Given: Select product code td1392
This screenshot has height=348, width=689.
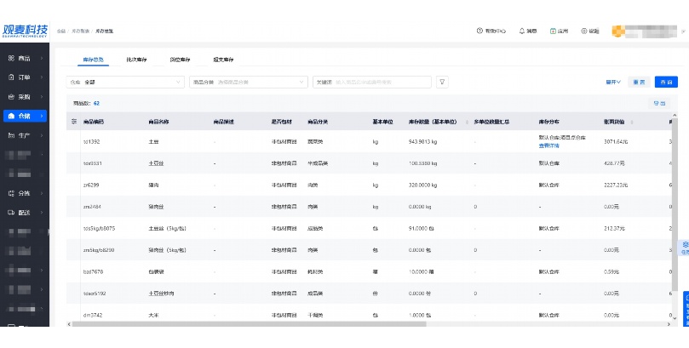Looking at the screenshot, I should tap(91, 141).
